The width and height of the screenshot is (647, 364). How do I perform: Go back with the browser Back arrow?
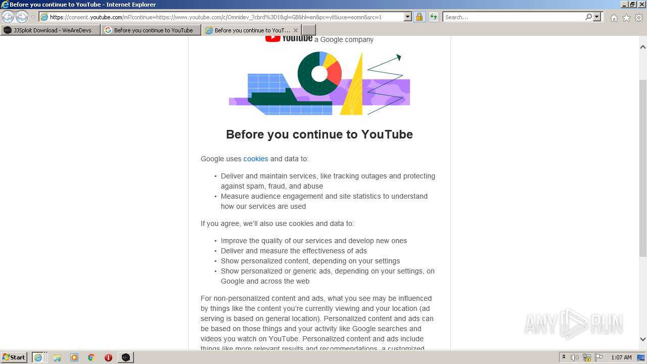[8, 17]
